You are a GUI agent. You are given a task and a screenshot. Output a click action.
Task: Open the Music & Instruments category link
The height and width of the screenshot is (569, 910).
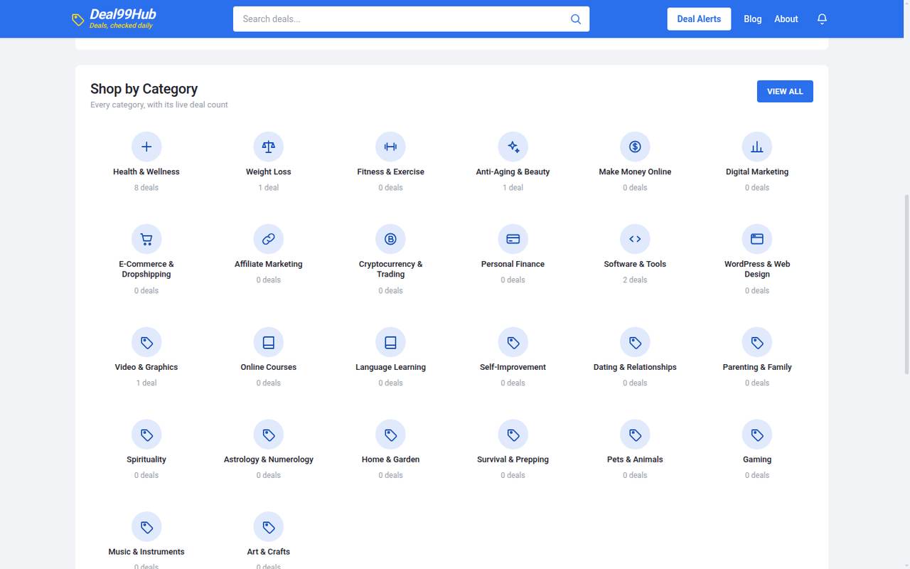(x=146, y=552)
